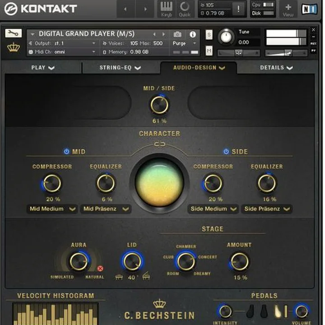Click the AURA knob

click(79, 261)
